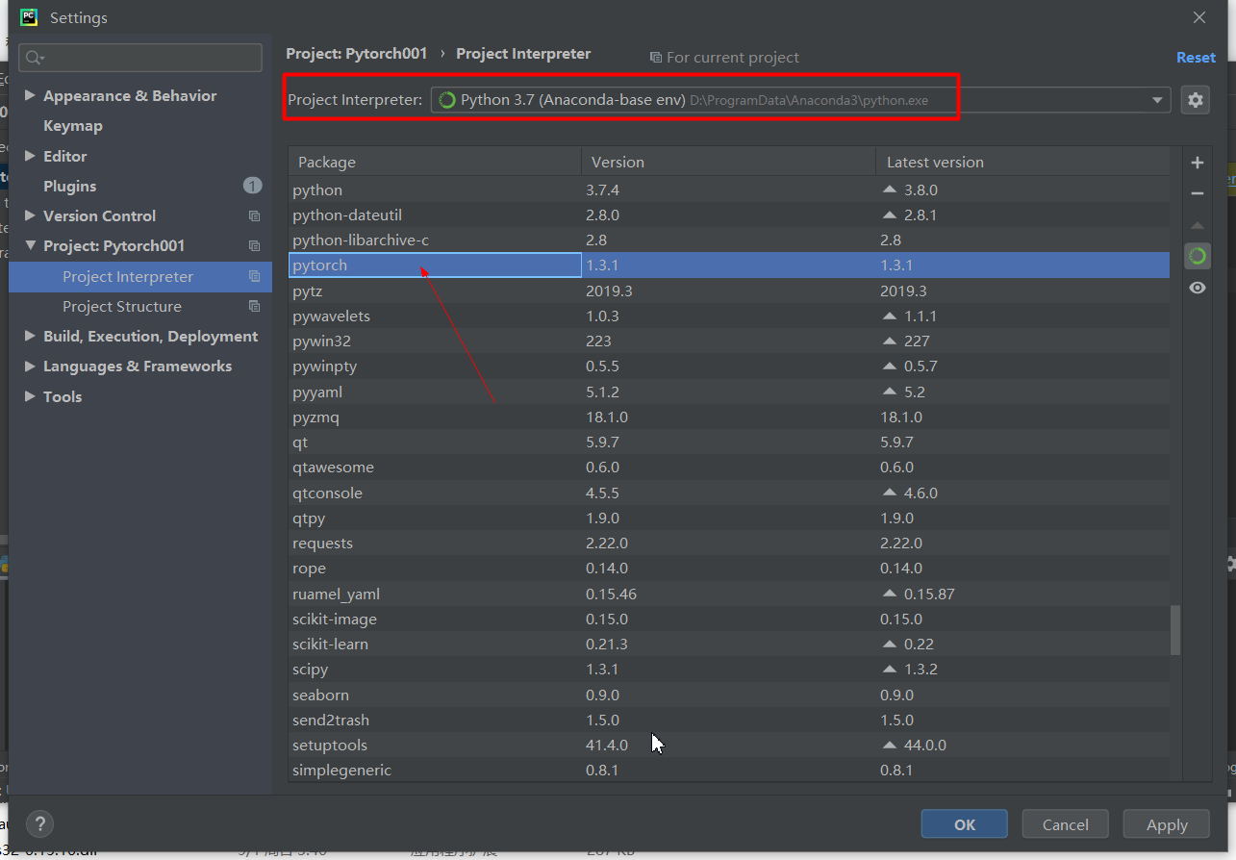Screen dimensions: 1236x860
Task: Expand Languages & Frameworks section
Action: tap(30, 367)
